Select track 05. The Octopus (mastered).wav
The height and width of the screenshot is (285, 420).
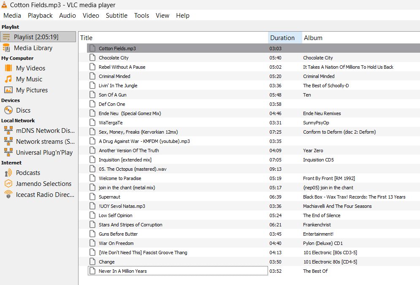[x=132, y=169]
